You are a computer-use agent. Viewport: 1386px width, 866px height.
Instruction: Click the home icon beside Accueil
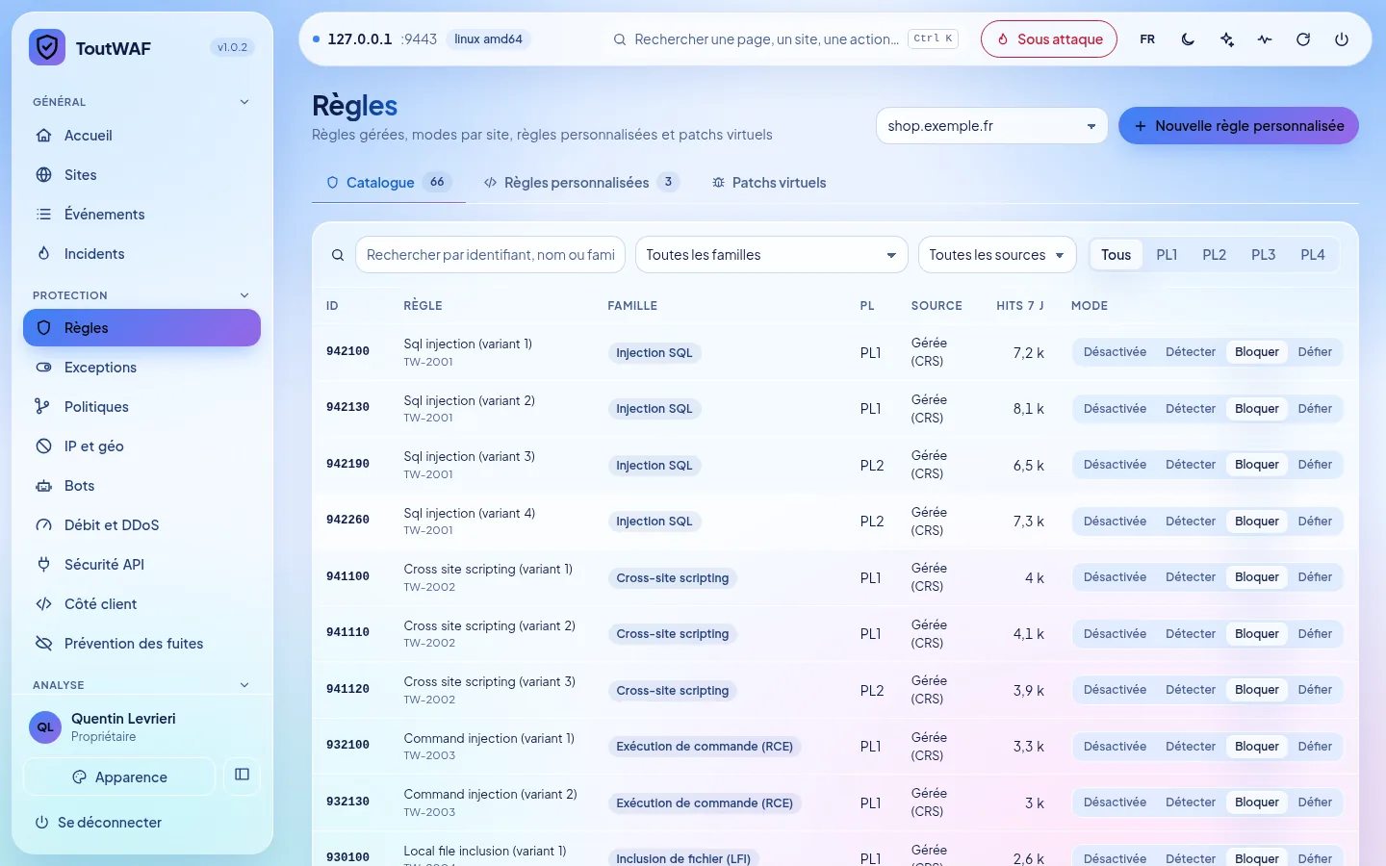click(x=43, y=136)
